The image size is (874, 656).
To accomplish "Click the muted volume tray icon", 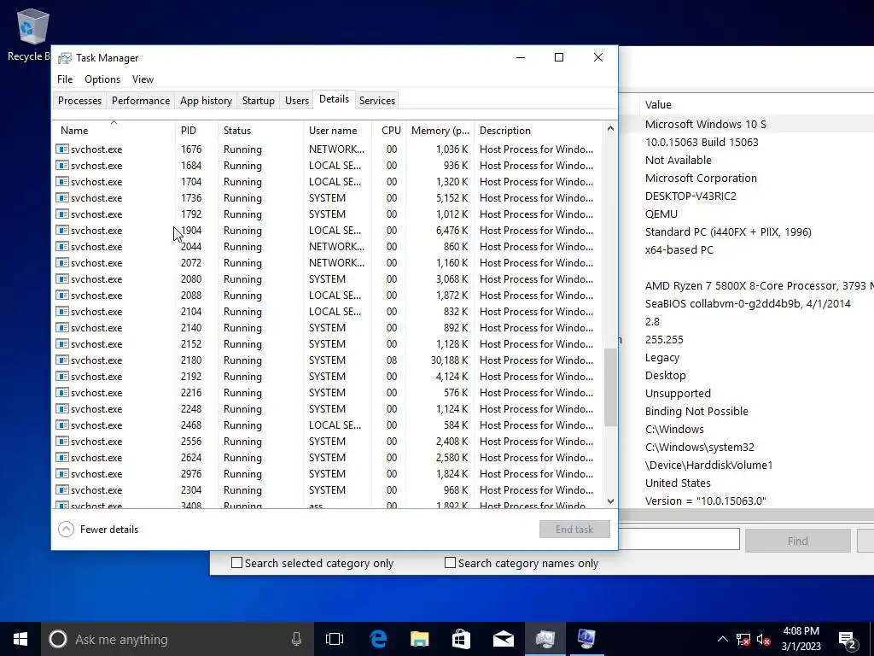I will 764,639.
